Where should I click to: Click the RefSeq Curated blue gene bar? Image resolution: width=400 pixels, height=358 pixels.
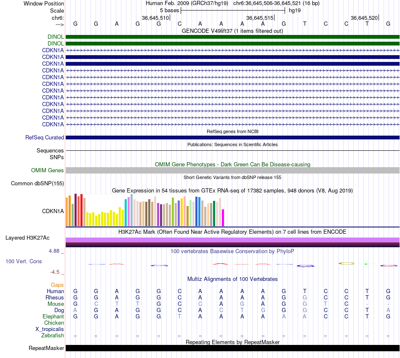click(232, 138)
